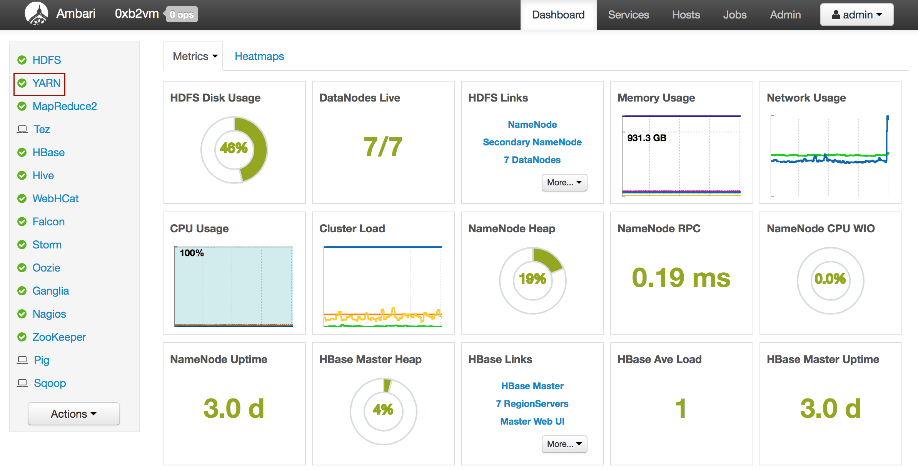
Task: Open the Hosts page
Action: coord(686,15)
